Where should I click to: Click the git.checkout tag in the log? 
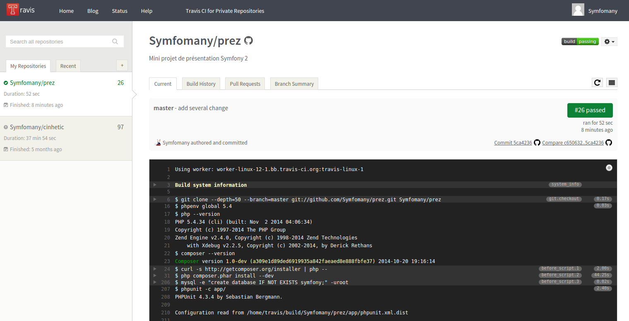[x=564, y=199]
